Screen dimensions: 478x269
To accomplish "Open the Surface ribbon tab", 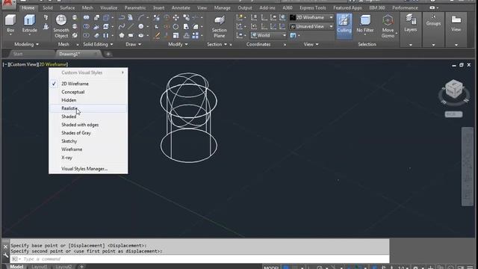I will 67,7.
